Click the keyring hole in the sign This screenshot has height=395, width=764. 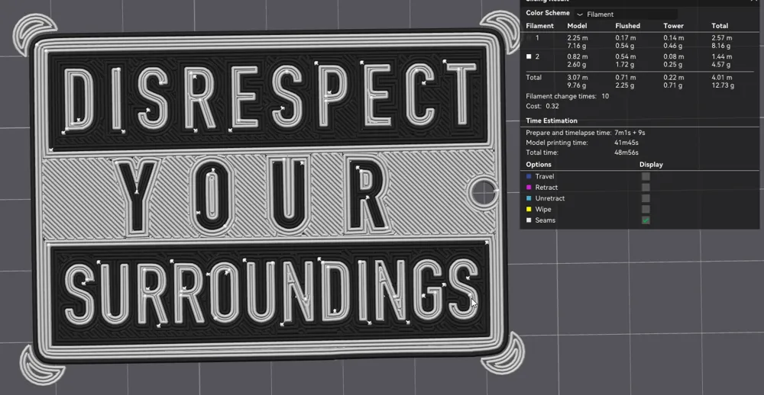[x=484, y=193]
